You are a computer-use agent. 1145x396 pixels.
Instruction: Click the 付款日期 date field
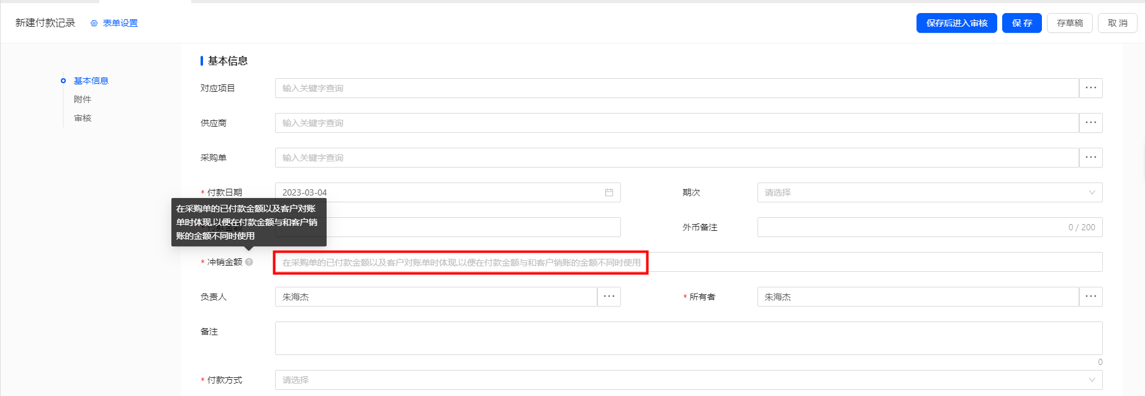[x=448, y=192]
